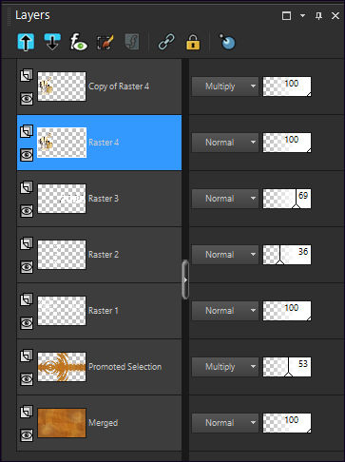Image resolution: width=345 pixels, height=462 pixels.
Task: Click the Raster 3 opacity slider at 69
Action: point(287,199)
